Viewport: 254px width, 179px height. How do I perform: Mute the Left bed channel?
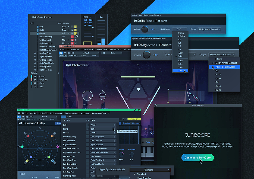(72, 27)
